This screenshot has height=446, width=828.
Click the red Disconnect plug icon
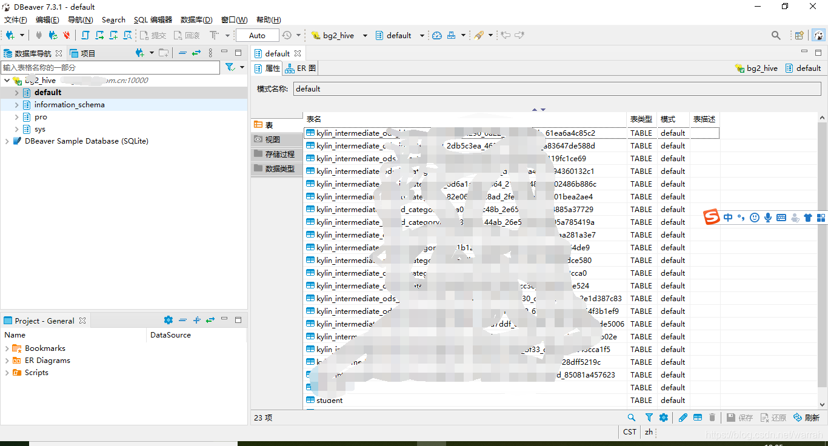pos(66,35)
